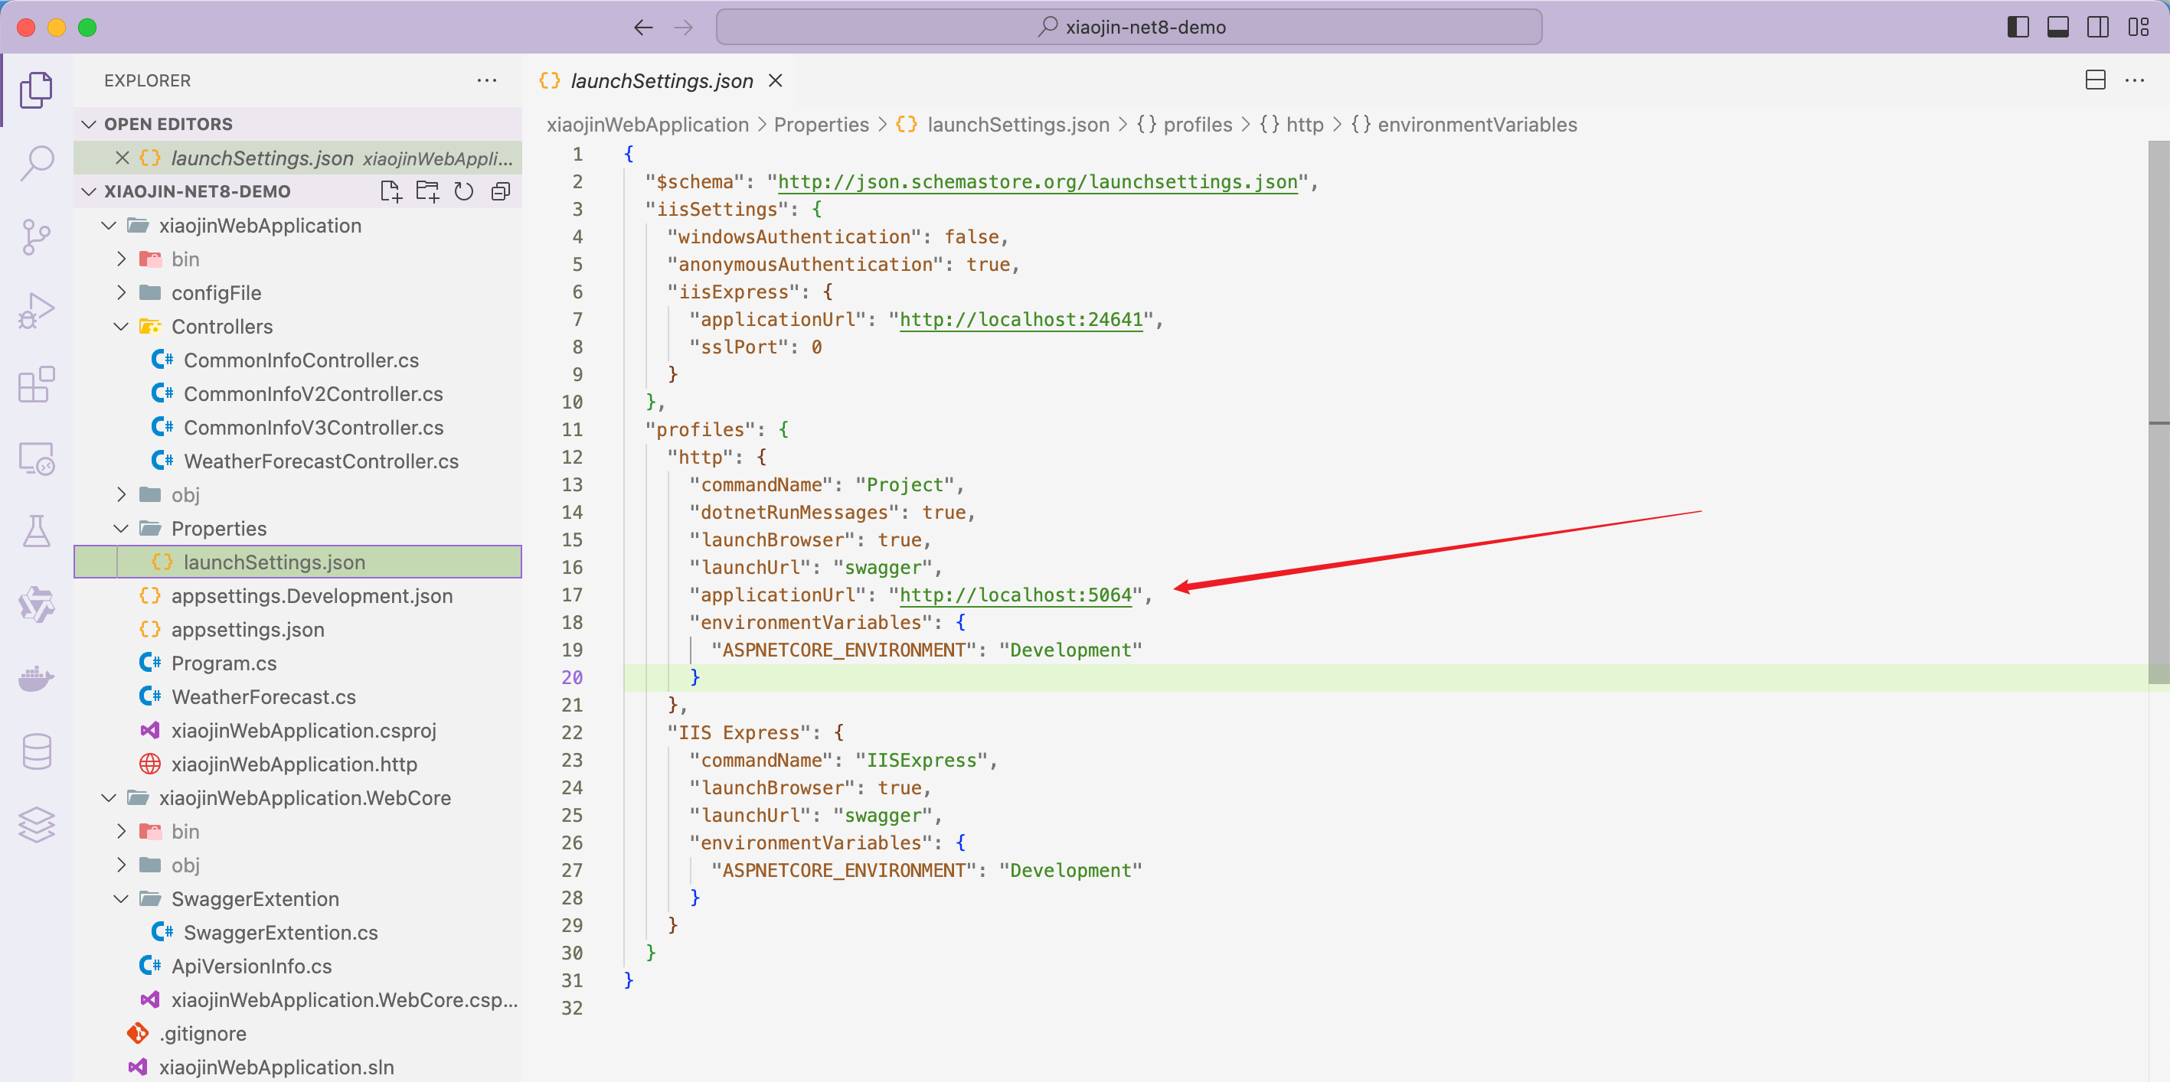Open Program.cs from the file tree
2170x1082 pixels.
[224, 663]
